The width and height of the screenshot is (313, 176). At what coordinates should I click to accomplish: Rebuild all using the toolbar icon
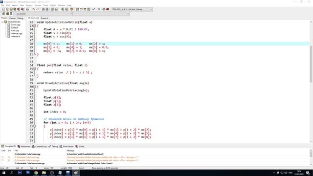point(89,9)
